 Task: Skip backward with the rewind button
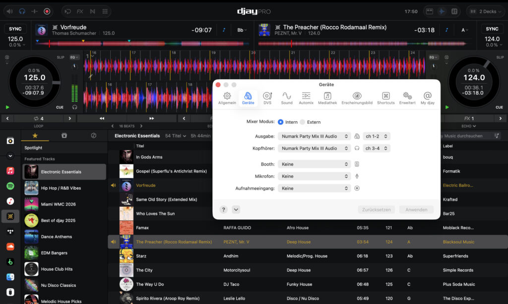click(102, 118)
